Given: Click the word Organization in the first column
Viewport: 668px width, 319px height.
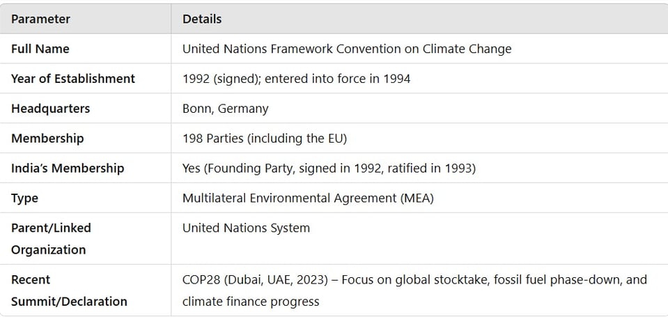Looking at the screenshot, I should (x=48, y=249).
